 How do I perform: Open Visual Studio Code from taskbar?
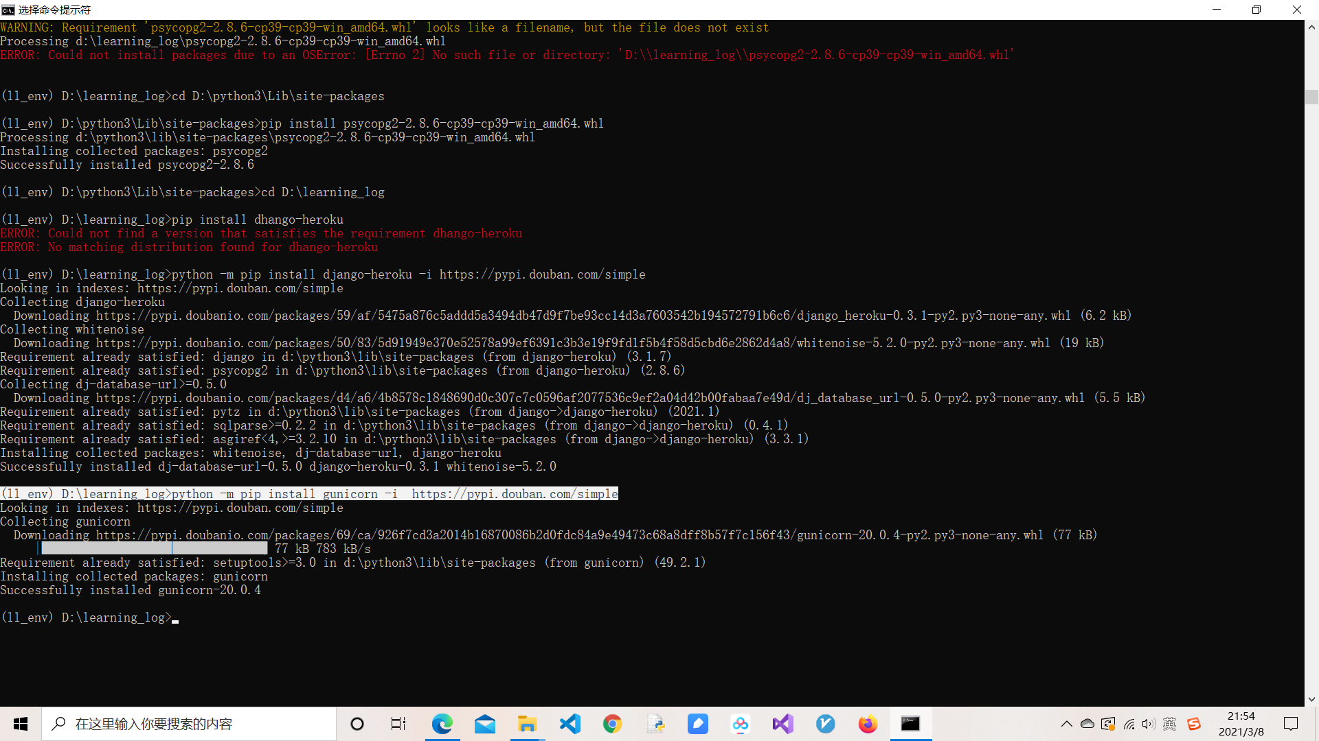(570, 724)
